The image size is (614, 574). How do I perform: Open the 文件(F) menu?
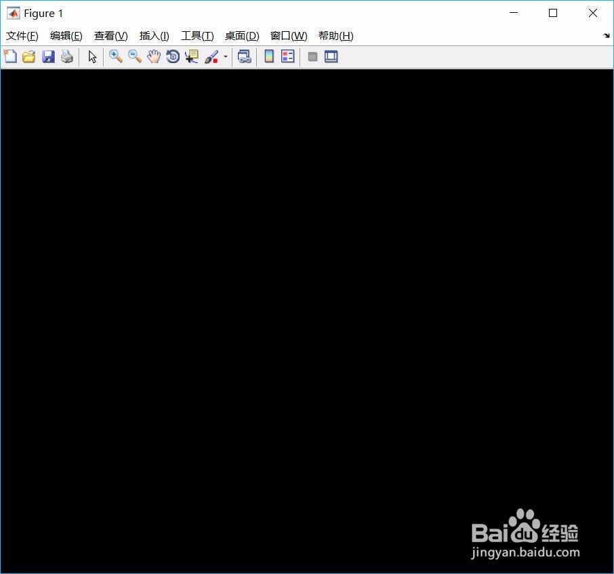pyautogui.click(x=22, y=36)
